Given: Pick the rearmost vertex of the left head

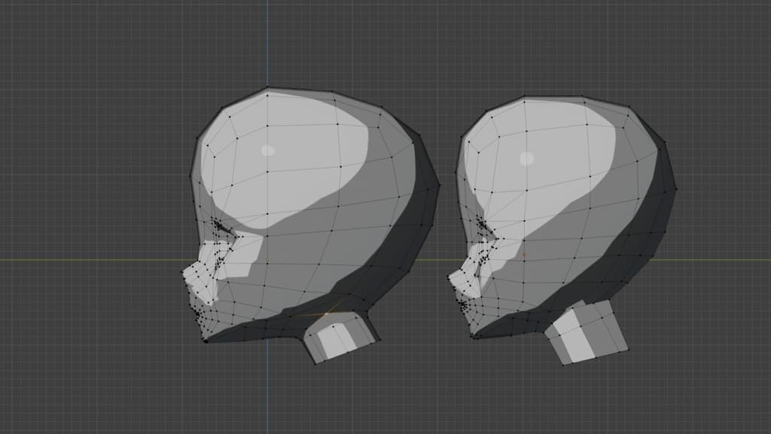Looking at the screenshot, I should tap(439, 185).
